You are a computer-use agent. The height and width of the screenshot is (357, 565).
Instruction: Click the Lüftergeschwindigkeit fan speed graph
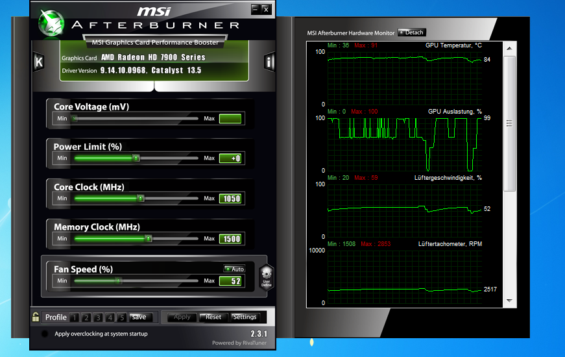405,210
